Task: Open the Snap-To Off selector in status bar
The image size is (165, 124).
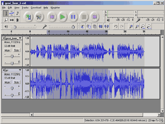Action: (156, 120)
